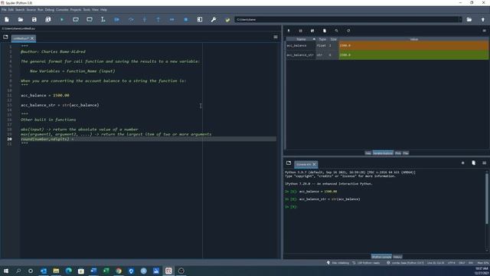Screen dimensions: 490x276
Task: Save all open files
Action: point(47,19)
